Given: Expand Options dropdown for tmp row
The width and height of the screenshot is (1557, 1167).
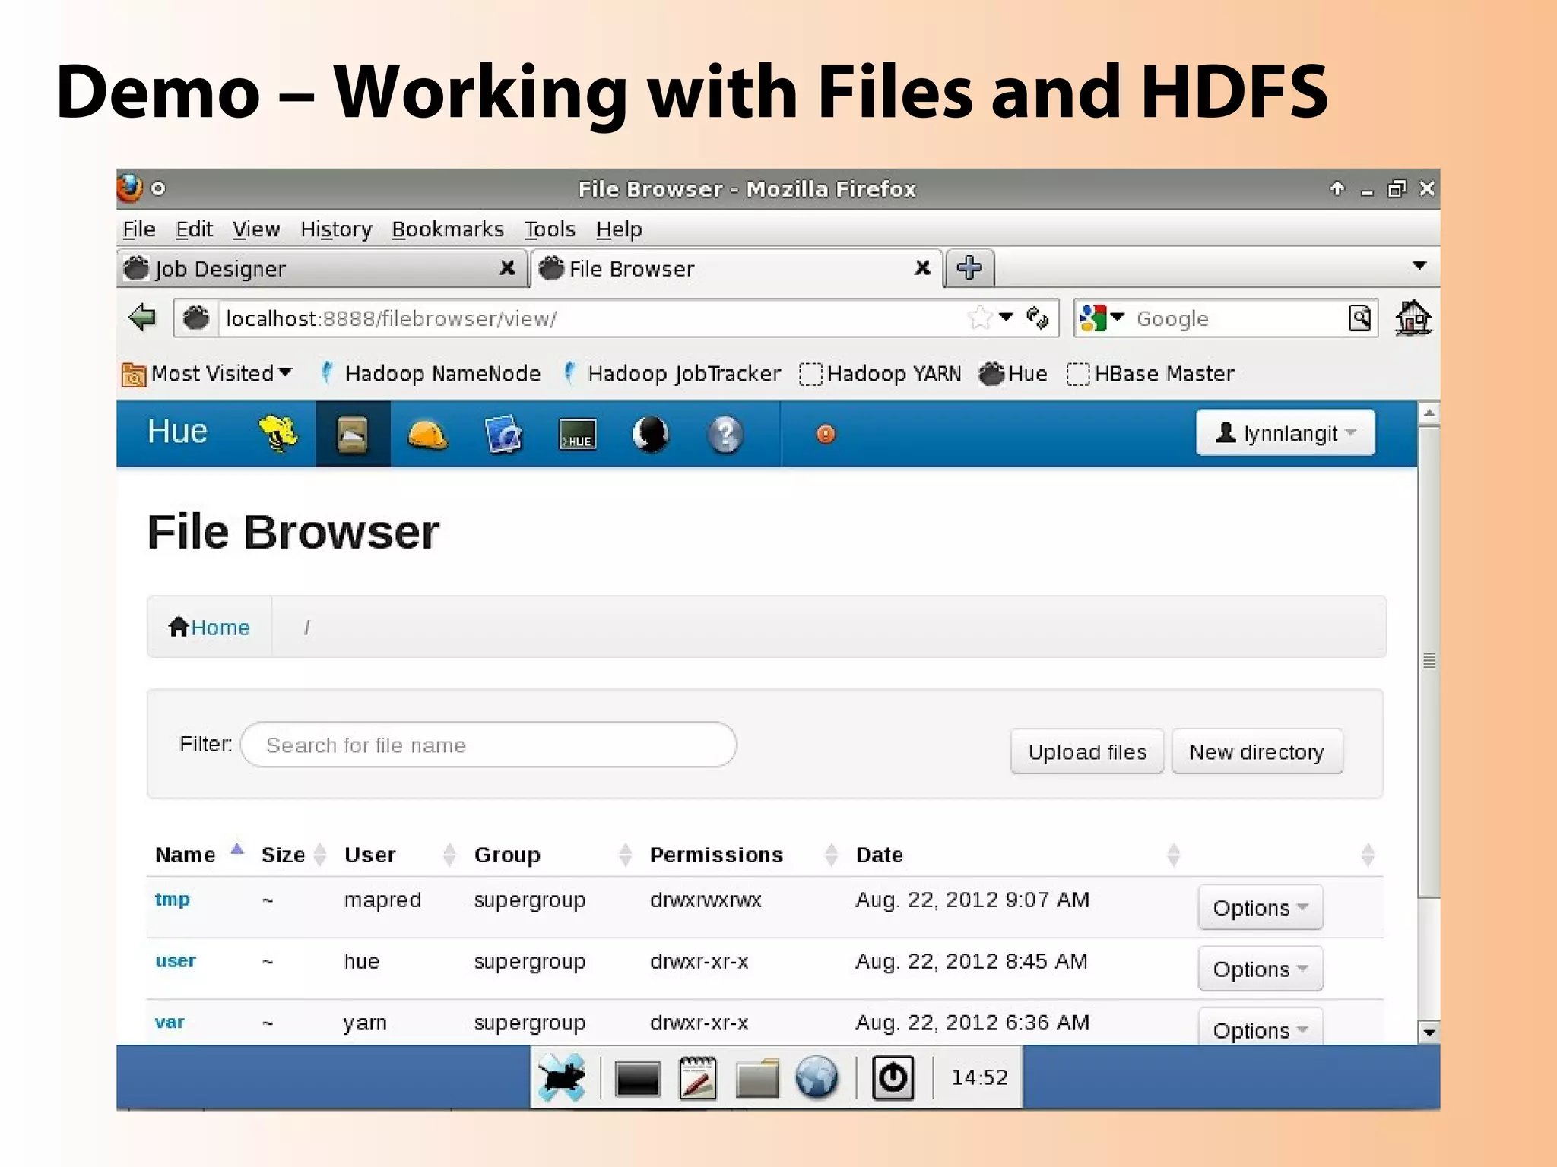Looking at the screenshot, I should pos(1260,907).
